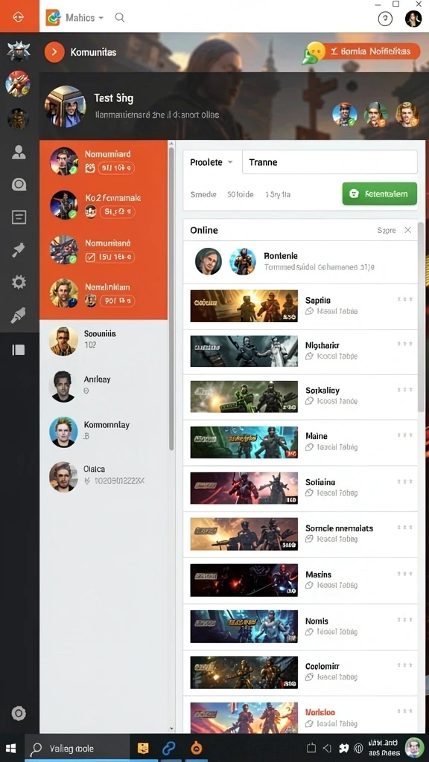429x762 pixels.
Task: Open more options for Sorkalicy
Action: (x=404, y=390)
